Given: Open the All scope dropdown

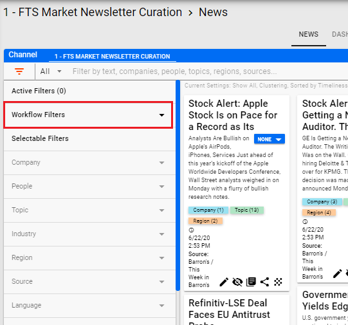Looking at the screenshot, I should (51, 71).
